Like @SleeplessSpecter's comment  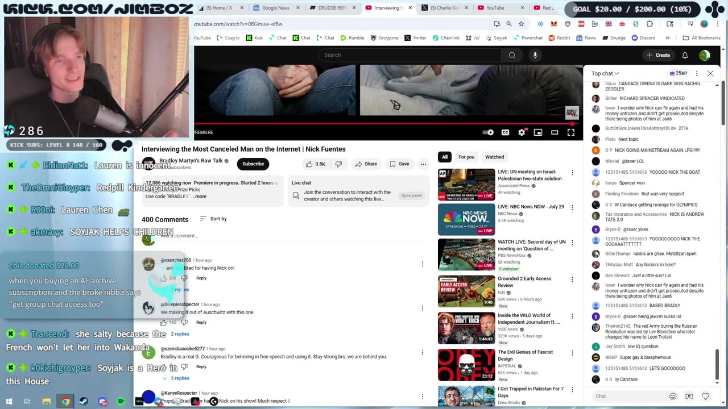[x=164, y=322]
